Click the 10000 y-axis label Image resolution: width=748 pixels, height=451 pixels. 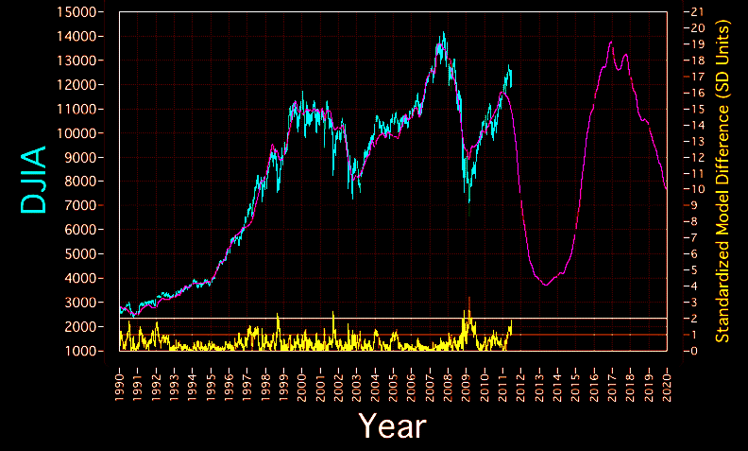[x=76, y=133]
